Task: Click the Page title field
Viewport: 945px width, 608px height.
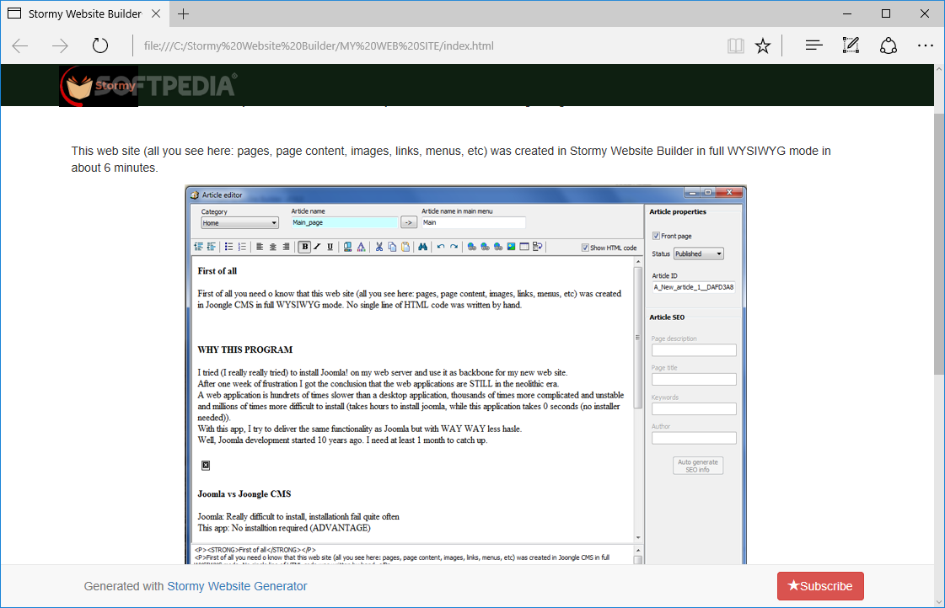Action: pos(694,379)
